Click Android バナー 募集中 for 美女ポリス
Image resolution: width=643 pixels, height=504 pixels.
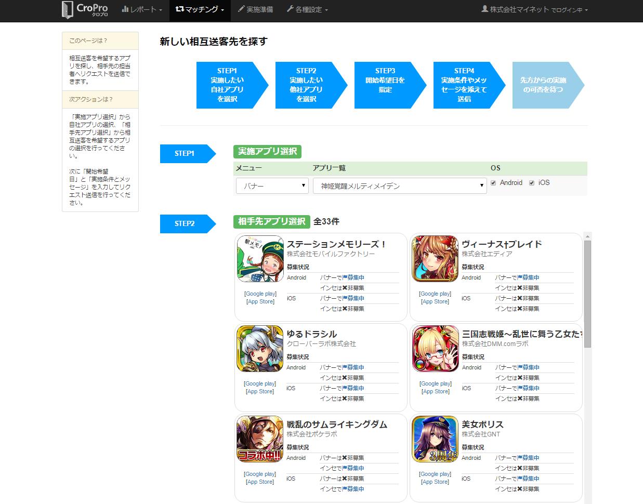click(x=529, y=458)
